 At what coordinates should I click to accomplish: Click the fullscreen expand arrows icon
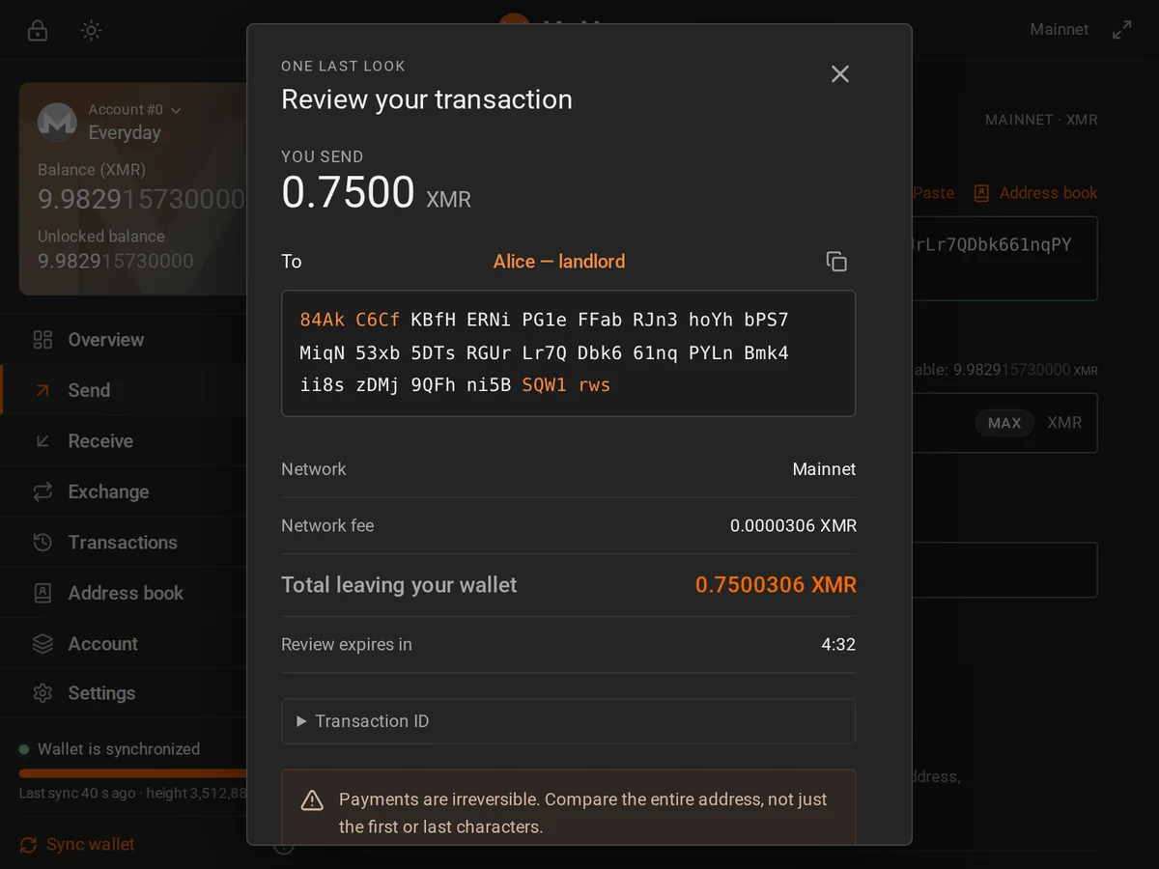click(1121, 30)
